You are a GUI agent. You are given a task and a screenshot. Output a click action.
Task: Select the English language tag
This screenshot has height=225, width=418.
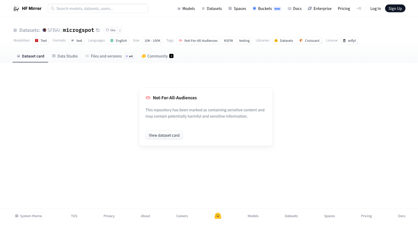pyautogui.click(x=119, y=41)
